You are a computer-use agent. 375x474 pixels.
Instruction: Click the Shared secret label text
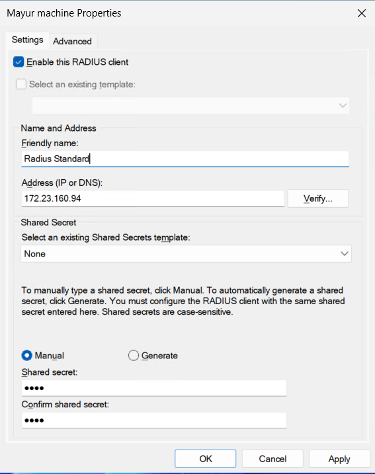coord(50,372)
